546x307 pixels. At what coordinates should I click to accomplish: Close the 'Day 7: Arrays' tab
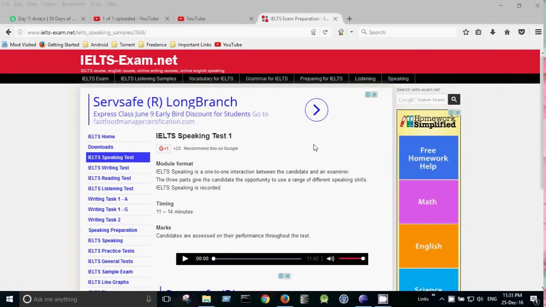pyautogui.click(x=83, y=19)
